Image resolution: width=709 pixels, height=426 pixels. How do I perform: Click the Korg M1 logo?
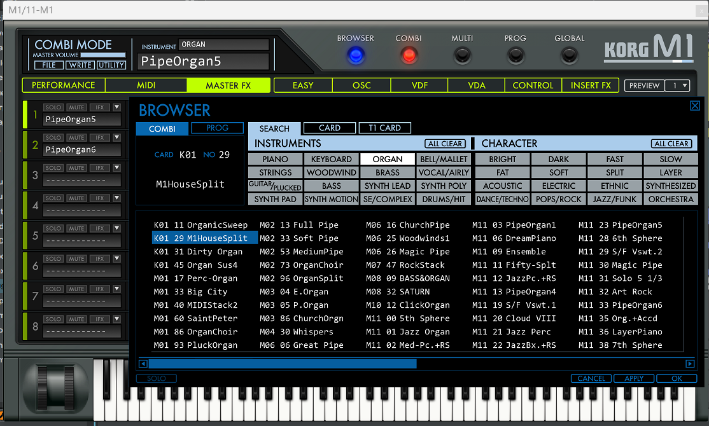[649, 48]
